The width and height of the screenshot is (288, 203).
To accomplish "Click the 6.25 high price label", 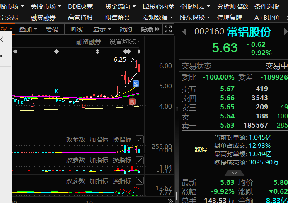I will (x=120, y=60).
